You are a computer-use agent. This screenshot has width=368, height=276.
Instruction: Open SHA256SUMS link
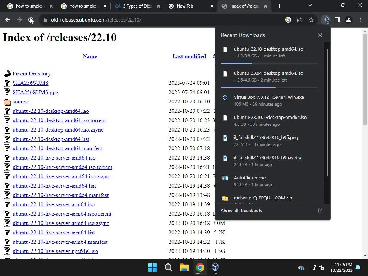click(x=31, y=83)
